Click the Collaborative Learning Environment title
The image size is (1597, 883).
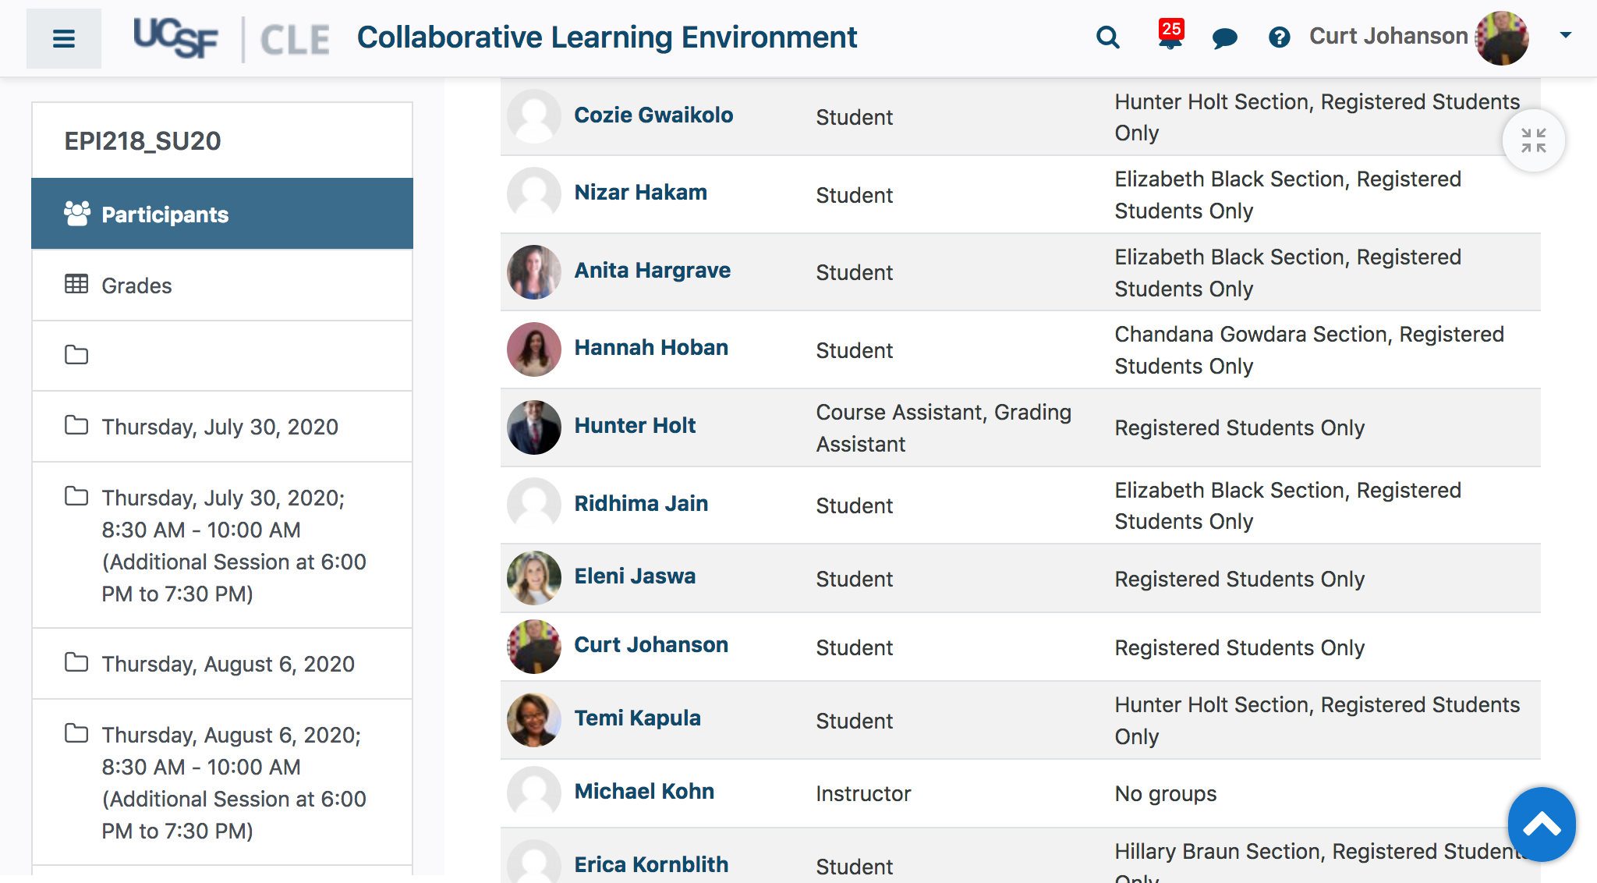[x=607, y=37]
